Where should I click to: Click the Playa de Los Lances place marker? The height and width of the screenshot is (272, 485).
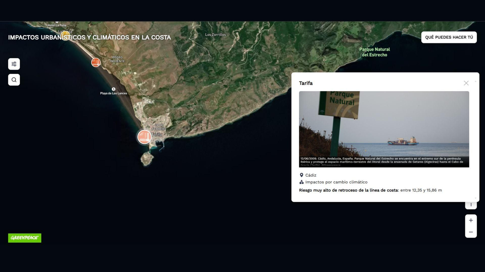tap(114, 89)
